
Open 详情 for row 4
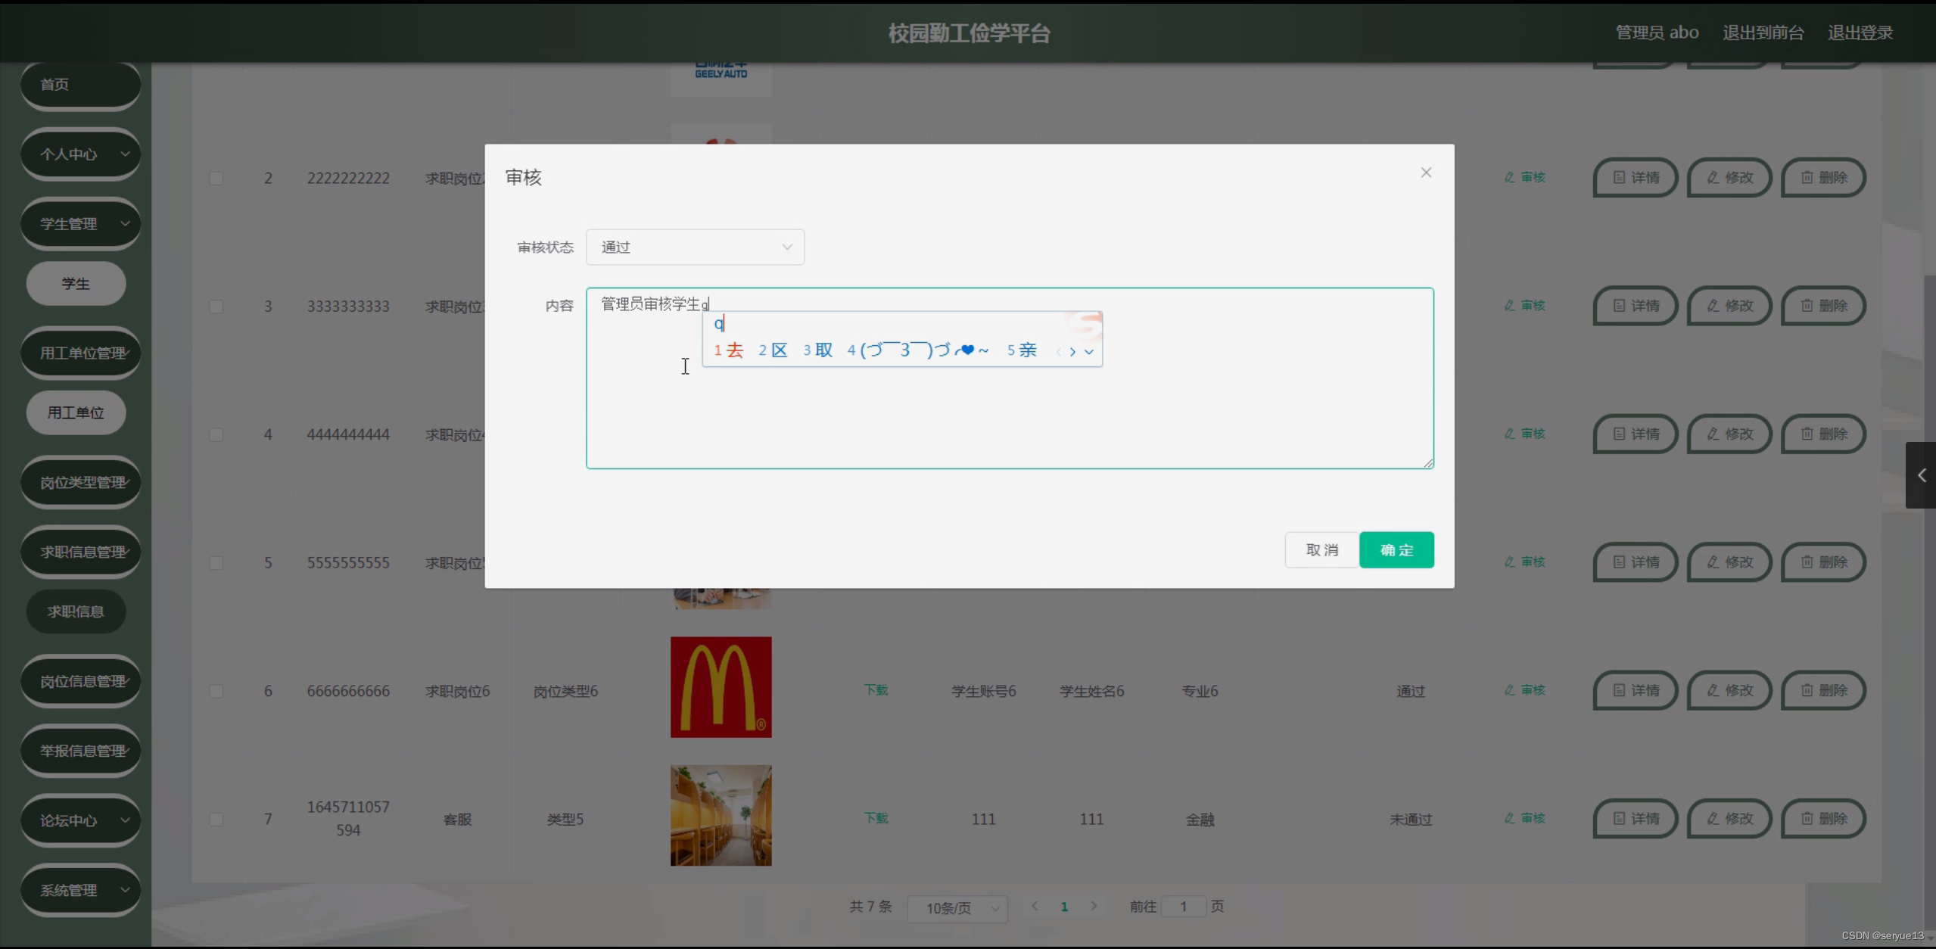pyautogui.click(x=1635, y=434)
